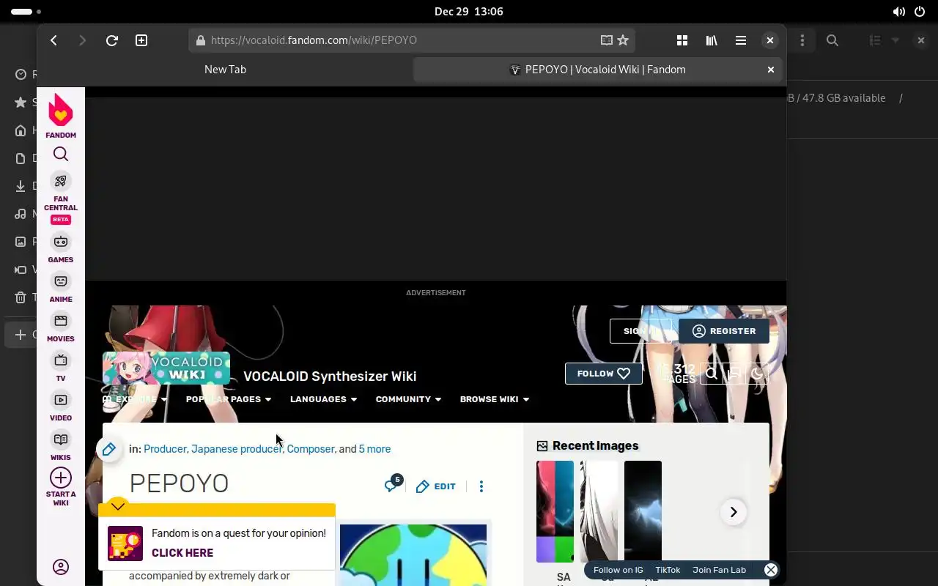Screen dimensions: 938x586
Task: Open clock 'Dec 29 13:06' calendar
Action: [x=469, y=12]
